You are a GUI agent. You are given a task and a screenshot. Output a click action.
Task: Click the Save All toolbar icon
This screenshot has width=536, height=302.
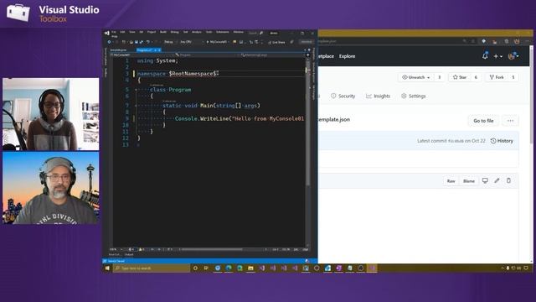pos(141,42)
